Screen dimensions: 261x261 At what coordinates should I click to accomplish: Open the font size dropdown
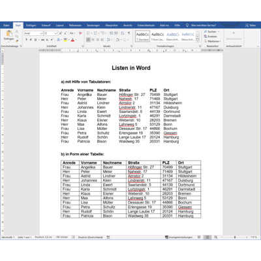pos(55,33)
